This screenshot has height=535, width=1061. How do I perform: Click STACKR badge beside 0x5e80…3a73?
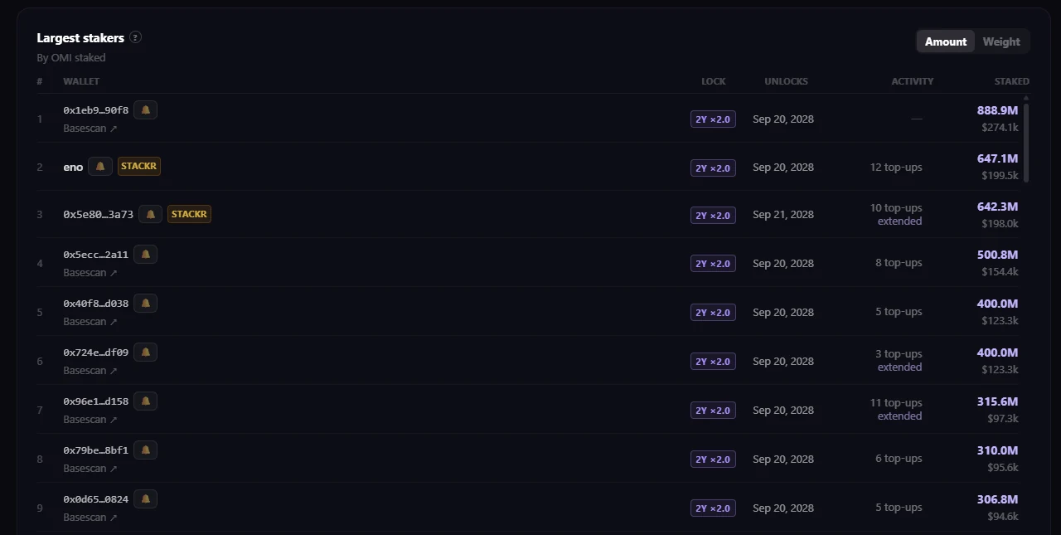coord(189,214)
